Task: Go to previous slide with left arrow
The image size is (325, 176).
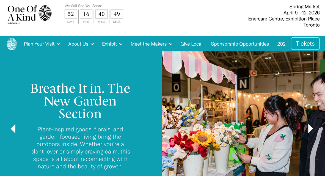Action: click(13, 128)
